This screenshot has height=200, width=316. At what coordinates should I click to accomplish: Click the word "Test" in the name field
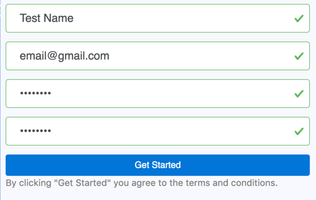[x=30, y=18]
